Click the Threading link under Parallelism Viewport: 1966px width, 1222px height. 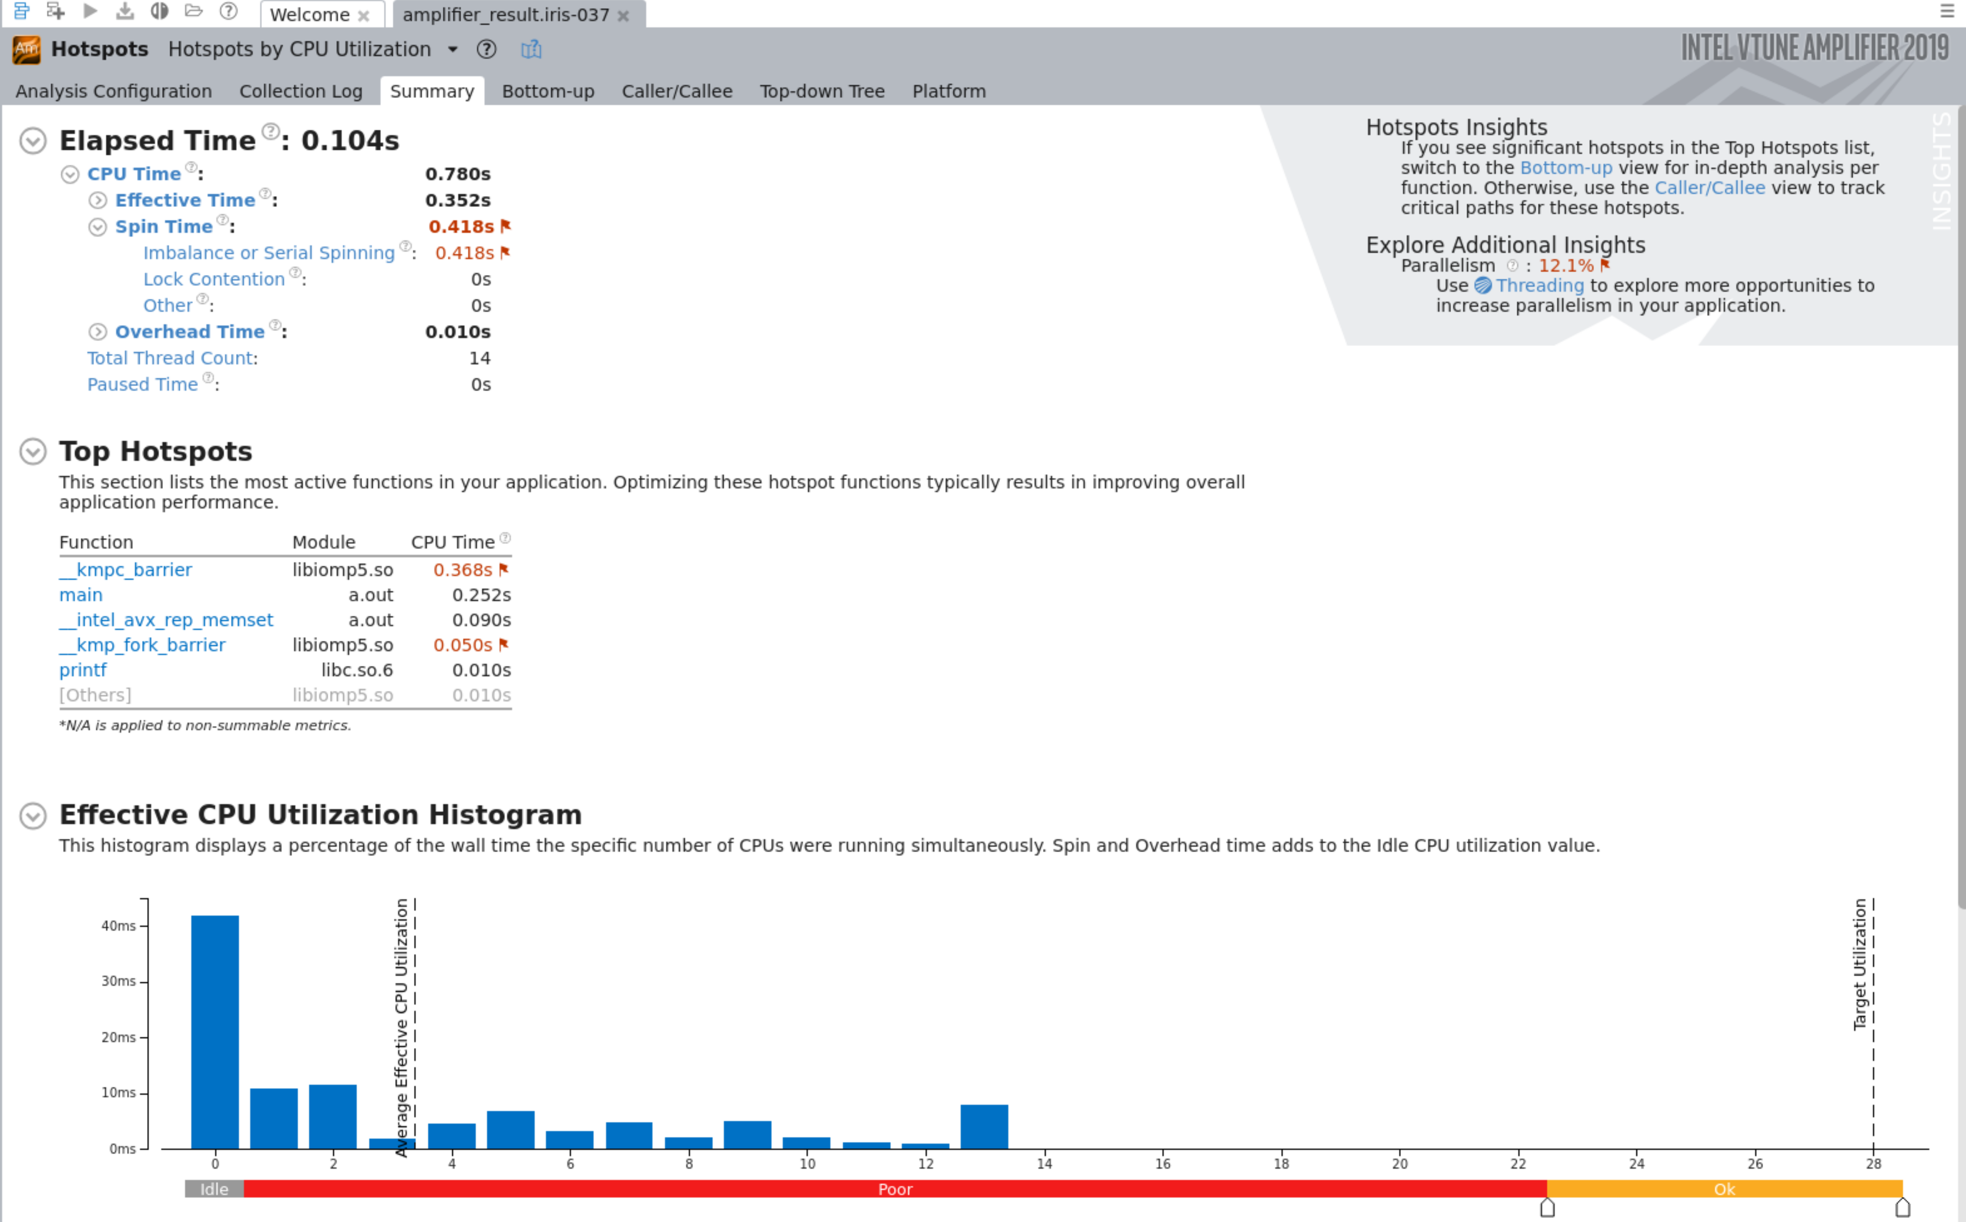point(1540,285)
